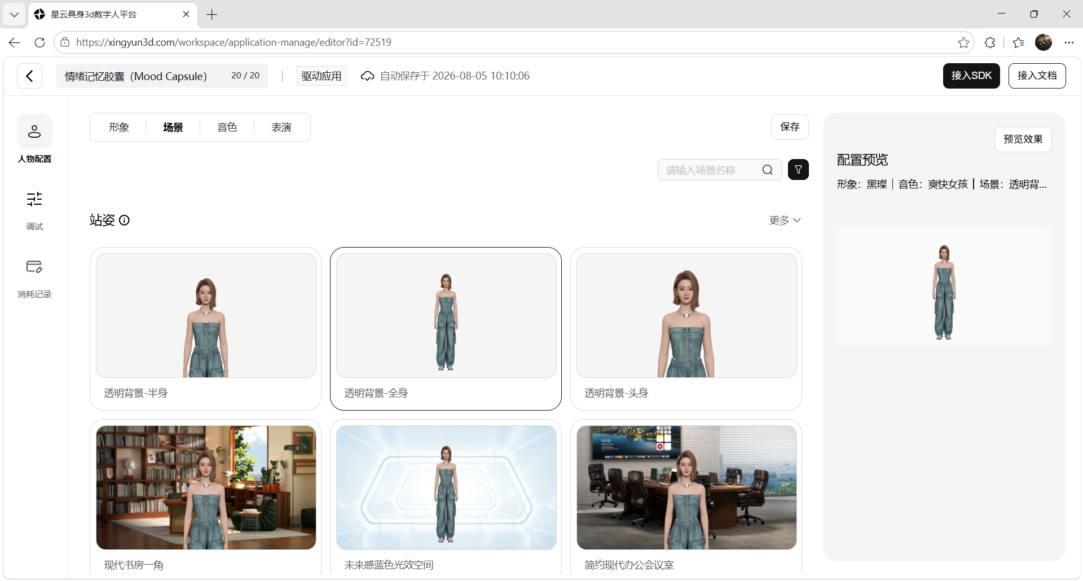Click the 场景: 透明背... summary text
Screen dimensions: 1083x581
1013,184
